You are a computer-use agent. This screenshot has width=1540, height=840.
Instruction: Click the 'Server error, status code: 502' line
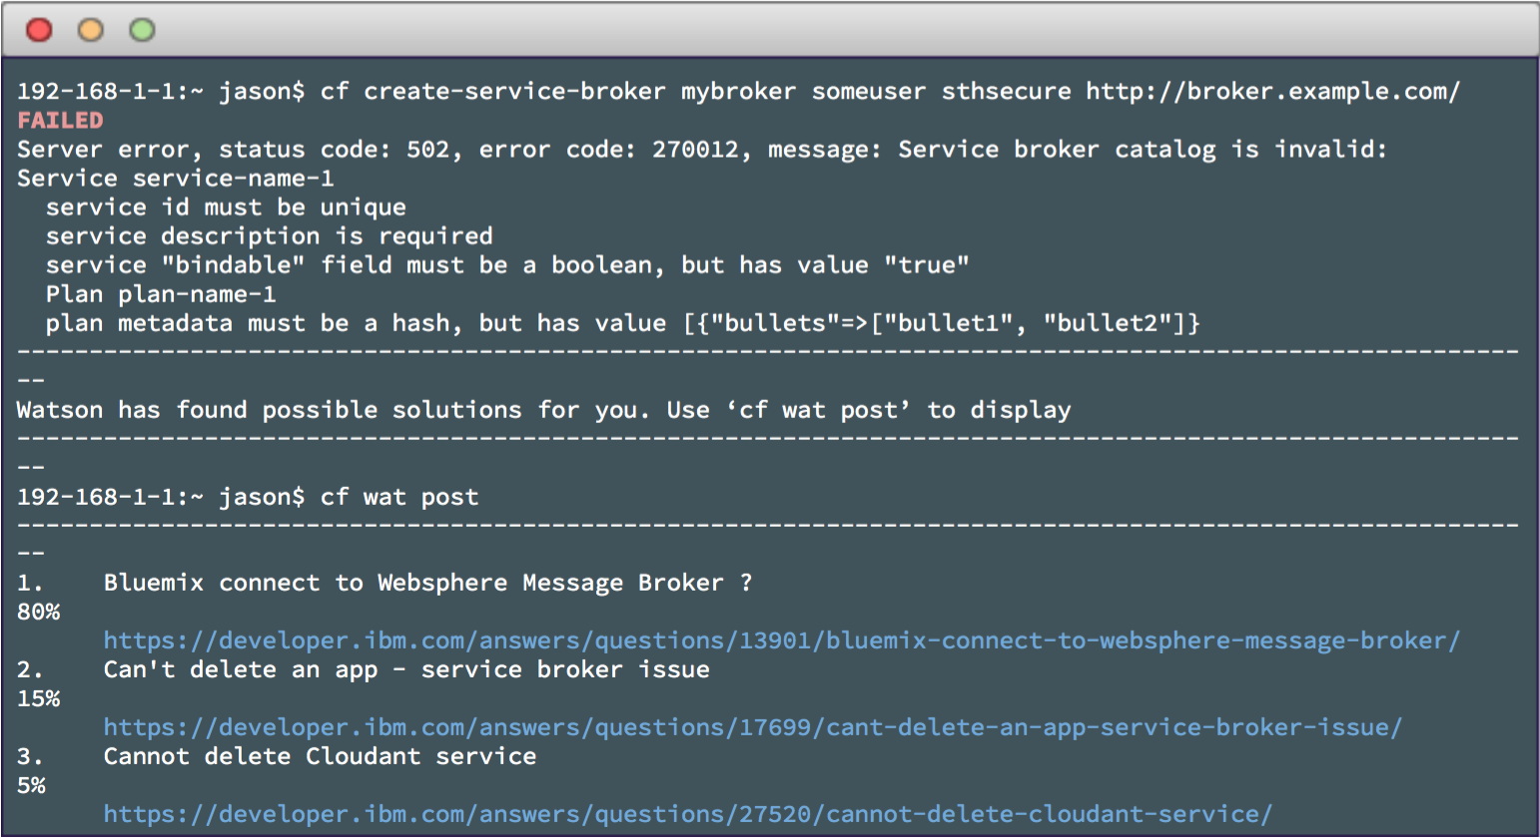(701, 150)
